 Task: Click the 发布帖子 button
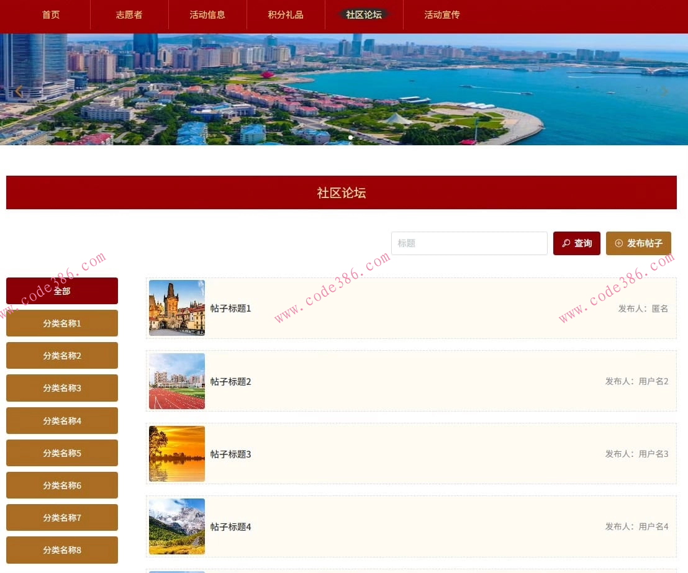[638, 243]
